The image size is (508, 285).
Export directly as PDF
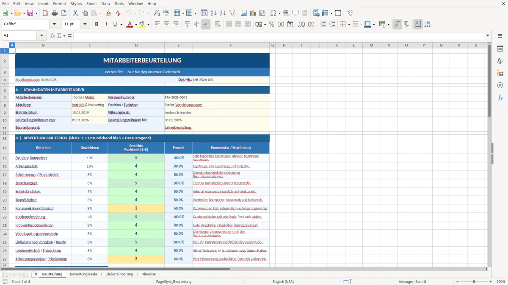pos(45,13)
